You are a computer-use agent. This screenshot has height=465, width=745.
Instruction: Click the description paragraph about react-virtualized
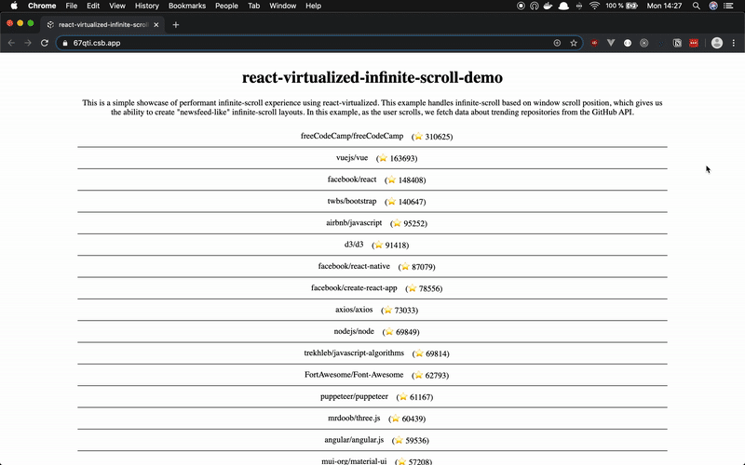[x=372, y=107]
